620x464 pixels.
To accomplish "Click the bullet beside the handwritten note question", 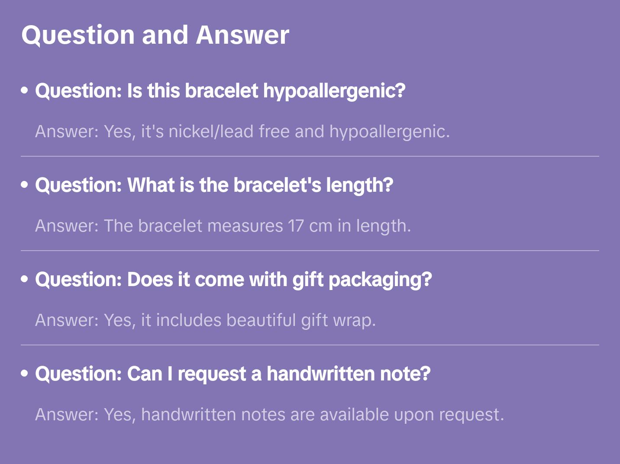I will (x=25, y=374).
